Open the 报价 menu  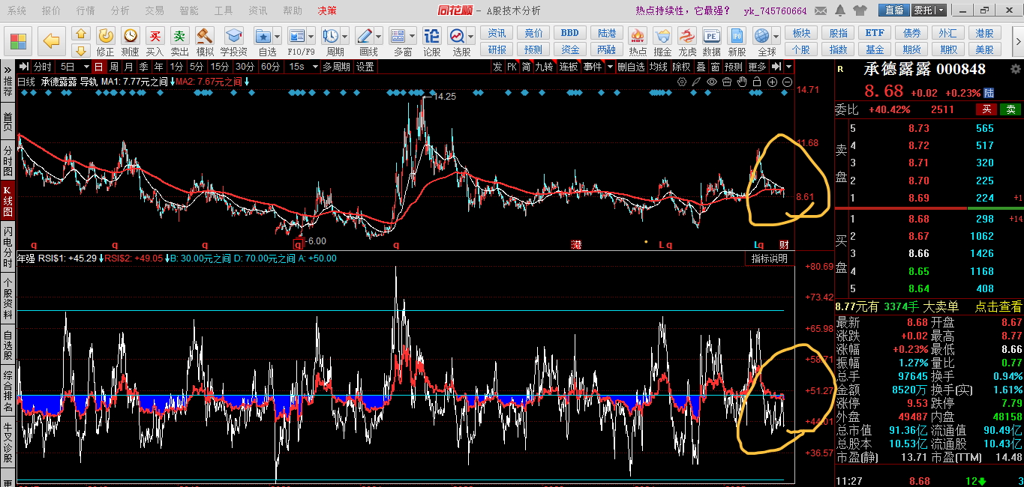coord(51,10)
